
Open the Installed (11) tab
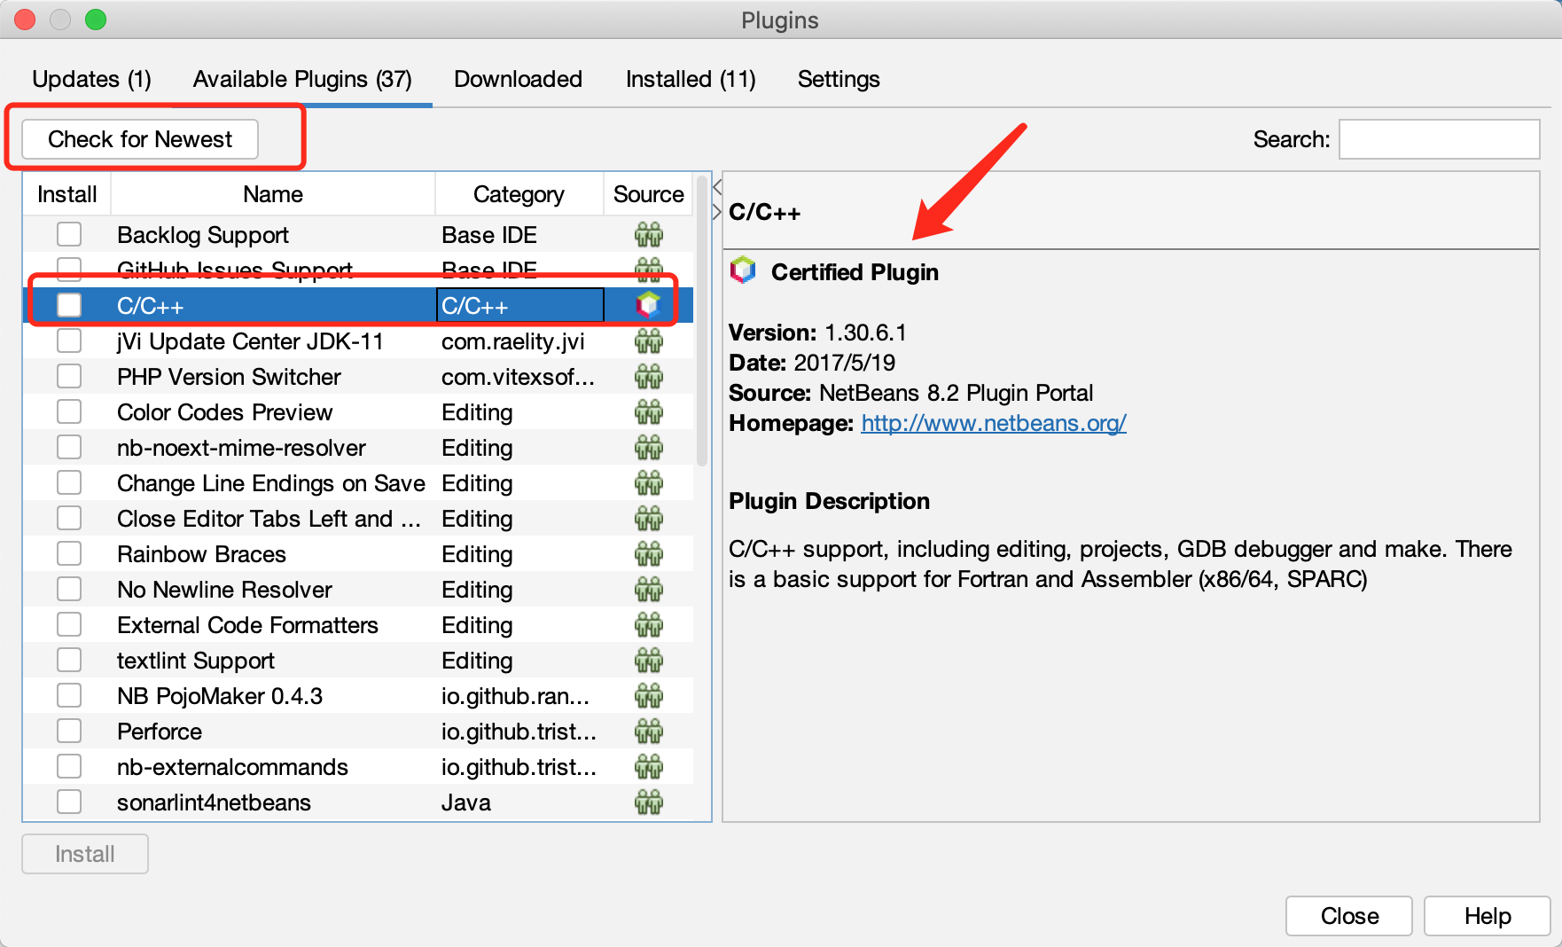click(x=691, y=79)
